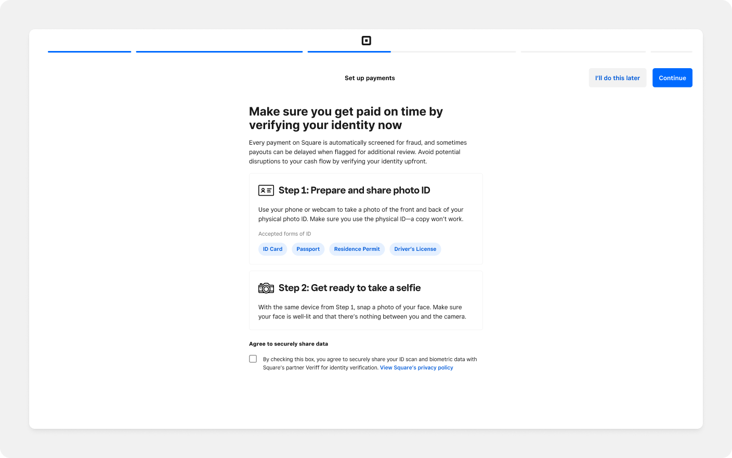732x458 pixels.
Task: Click the Square logo at the top
Action: click(x=366, y=40)
